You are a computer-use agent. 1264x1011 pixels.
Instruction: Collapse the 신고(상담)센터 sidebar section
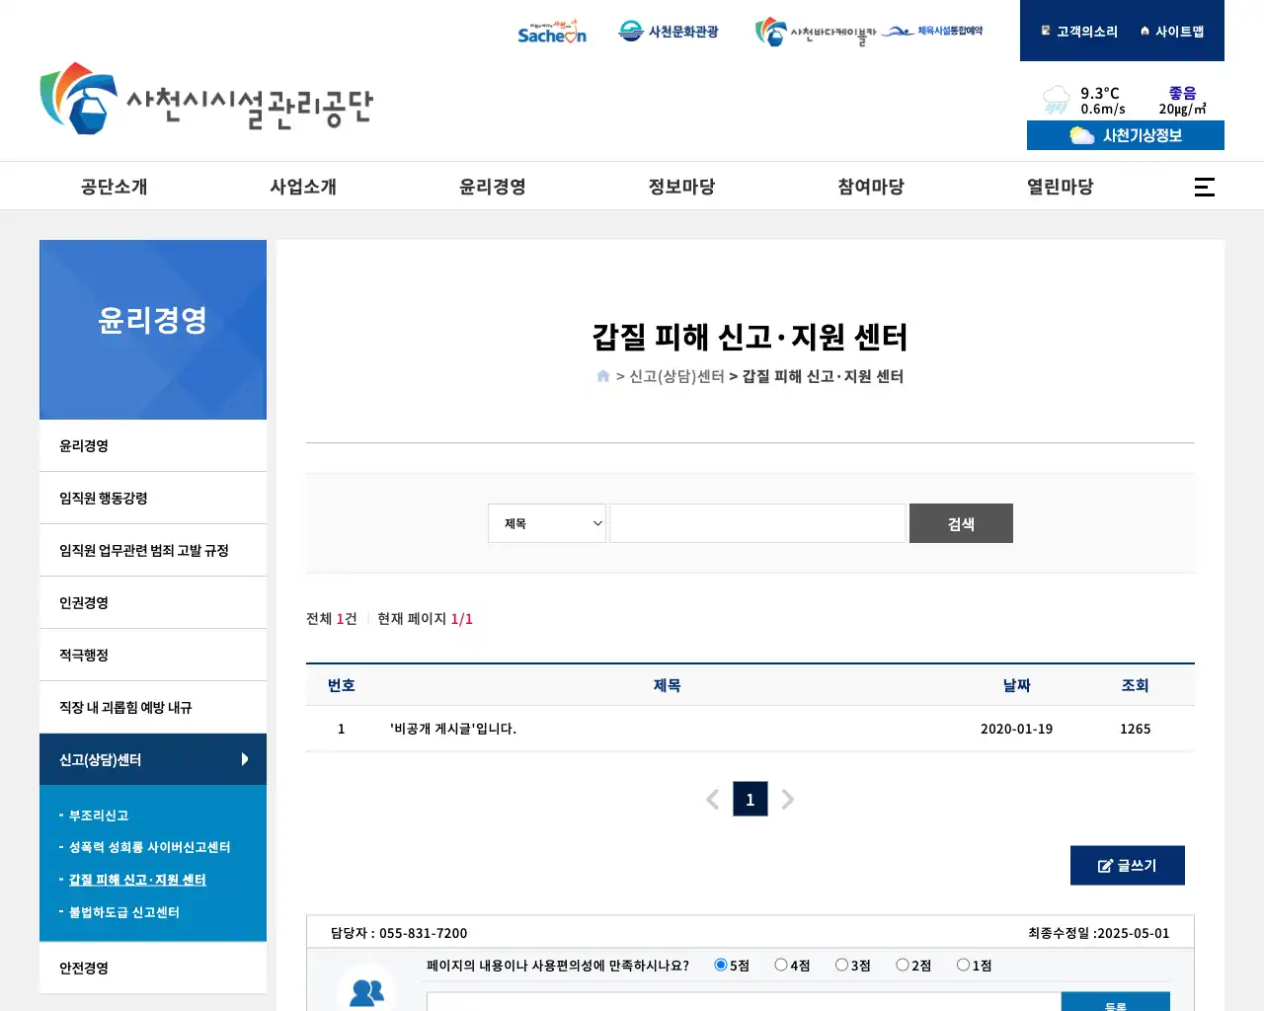153,759
